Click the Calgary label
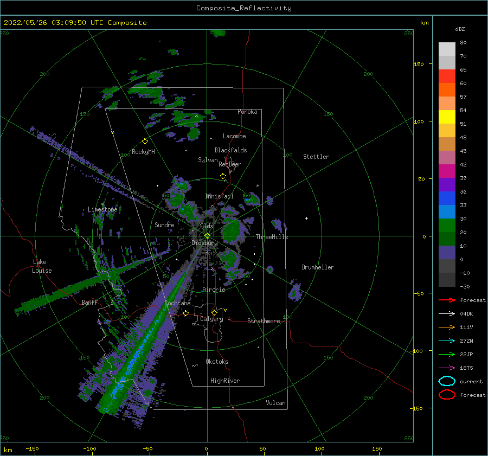 [211, 319]
